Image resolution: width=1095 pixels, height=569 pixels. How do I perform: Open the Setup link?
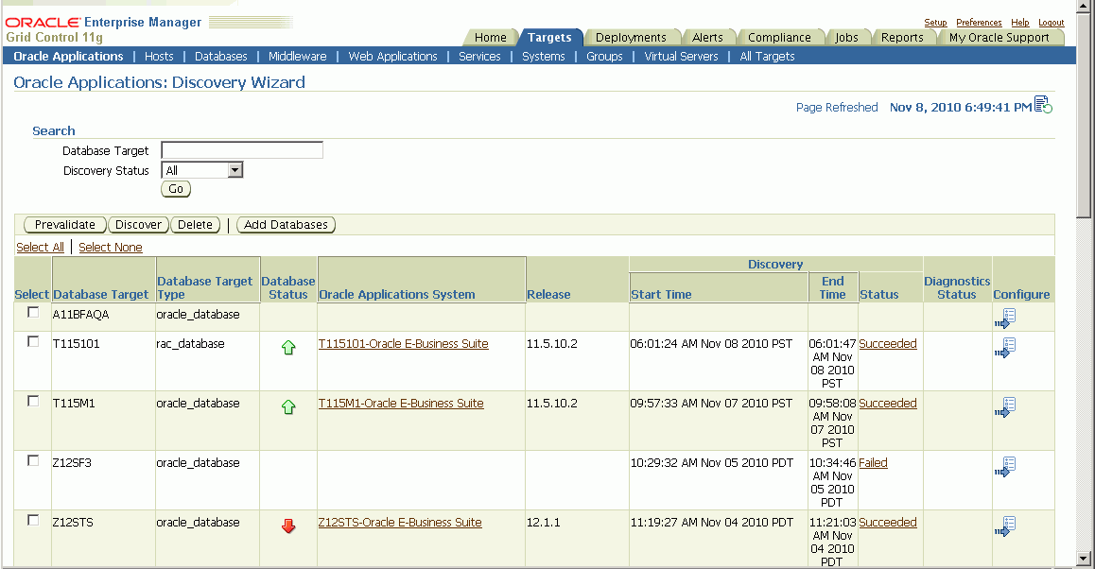coord(935,23)
